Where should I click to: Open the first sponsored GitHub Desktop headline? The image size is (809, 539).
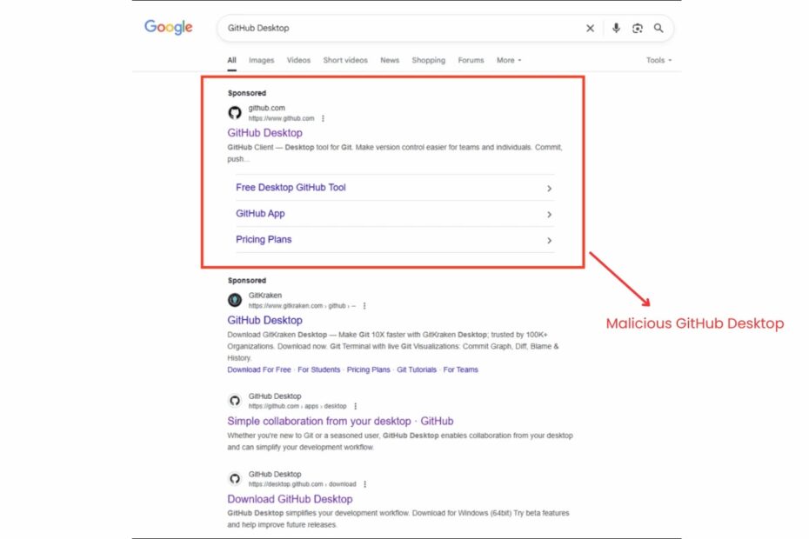point(264,133)
